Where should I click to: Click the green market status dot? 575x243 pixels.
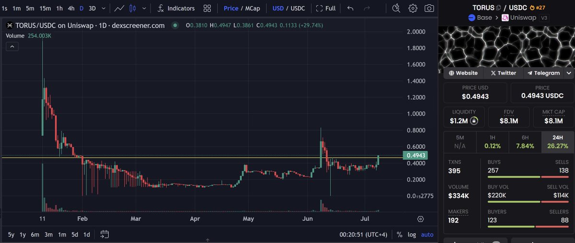point(175,25)
